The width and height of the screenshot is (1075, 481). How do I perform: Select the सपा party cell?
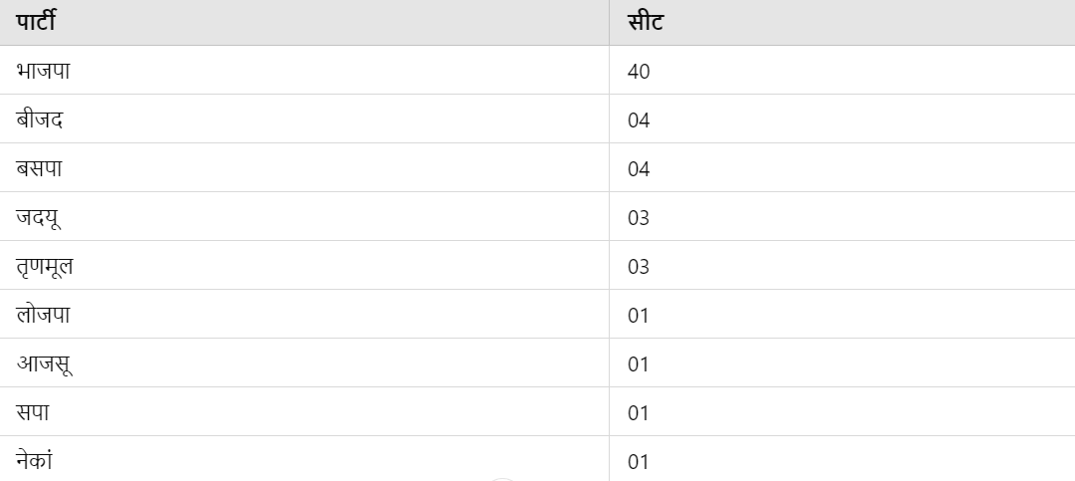click(305, 411)
